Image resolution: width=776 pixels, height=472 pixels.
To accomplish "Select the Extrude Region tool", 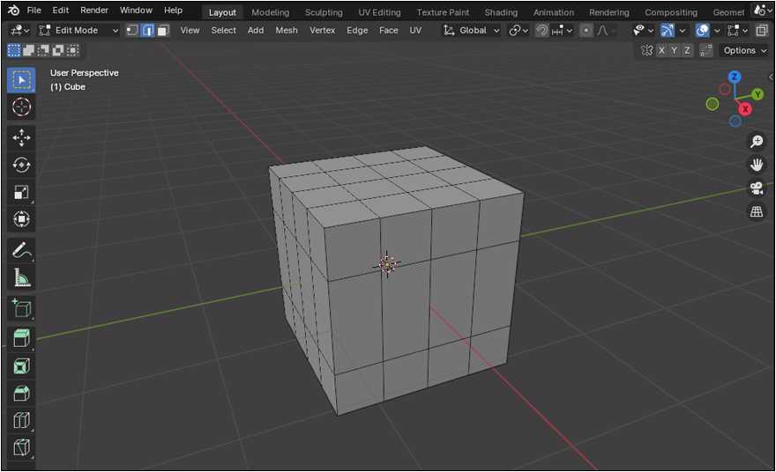I will (x=22, y=337).
